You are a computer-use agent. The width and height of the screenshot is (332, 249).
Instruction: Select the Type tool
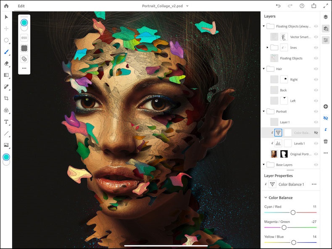pos(6,122)
